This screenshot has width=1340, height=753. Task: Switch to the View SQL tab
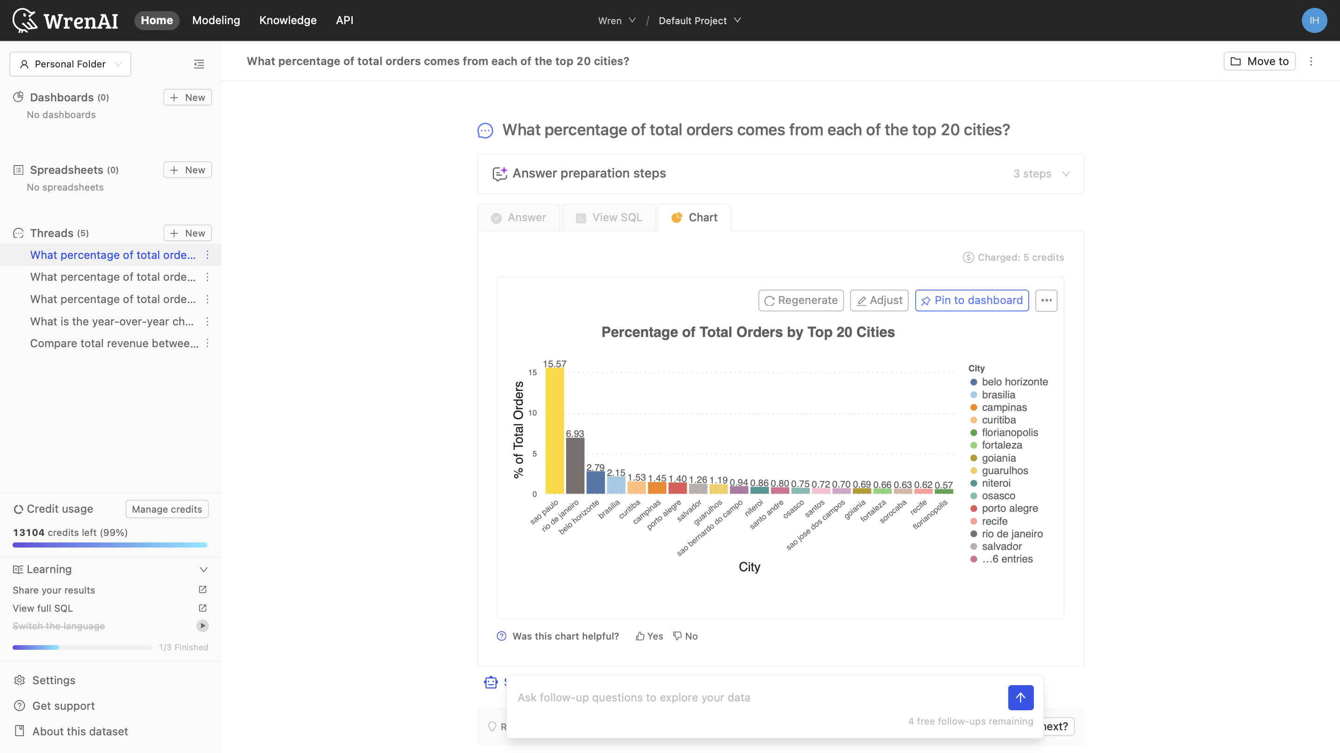point(609,218)
